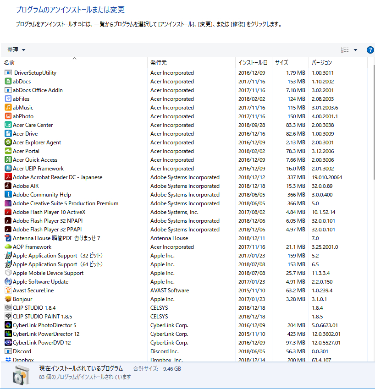Image resolution: width=375 pixels, height=389 pixels.
Task: Click version 19.010.20064 cell
Action: [327, 177]
